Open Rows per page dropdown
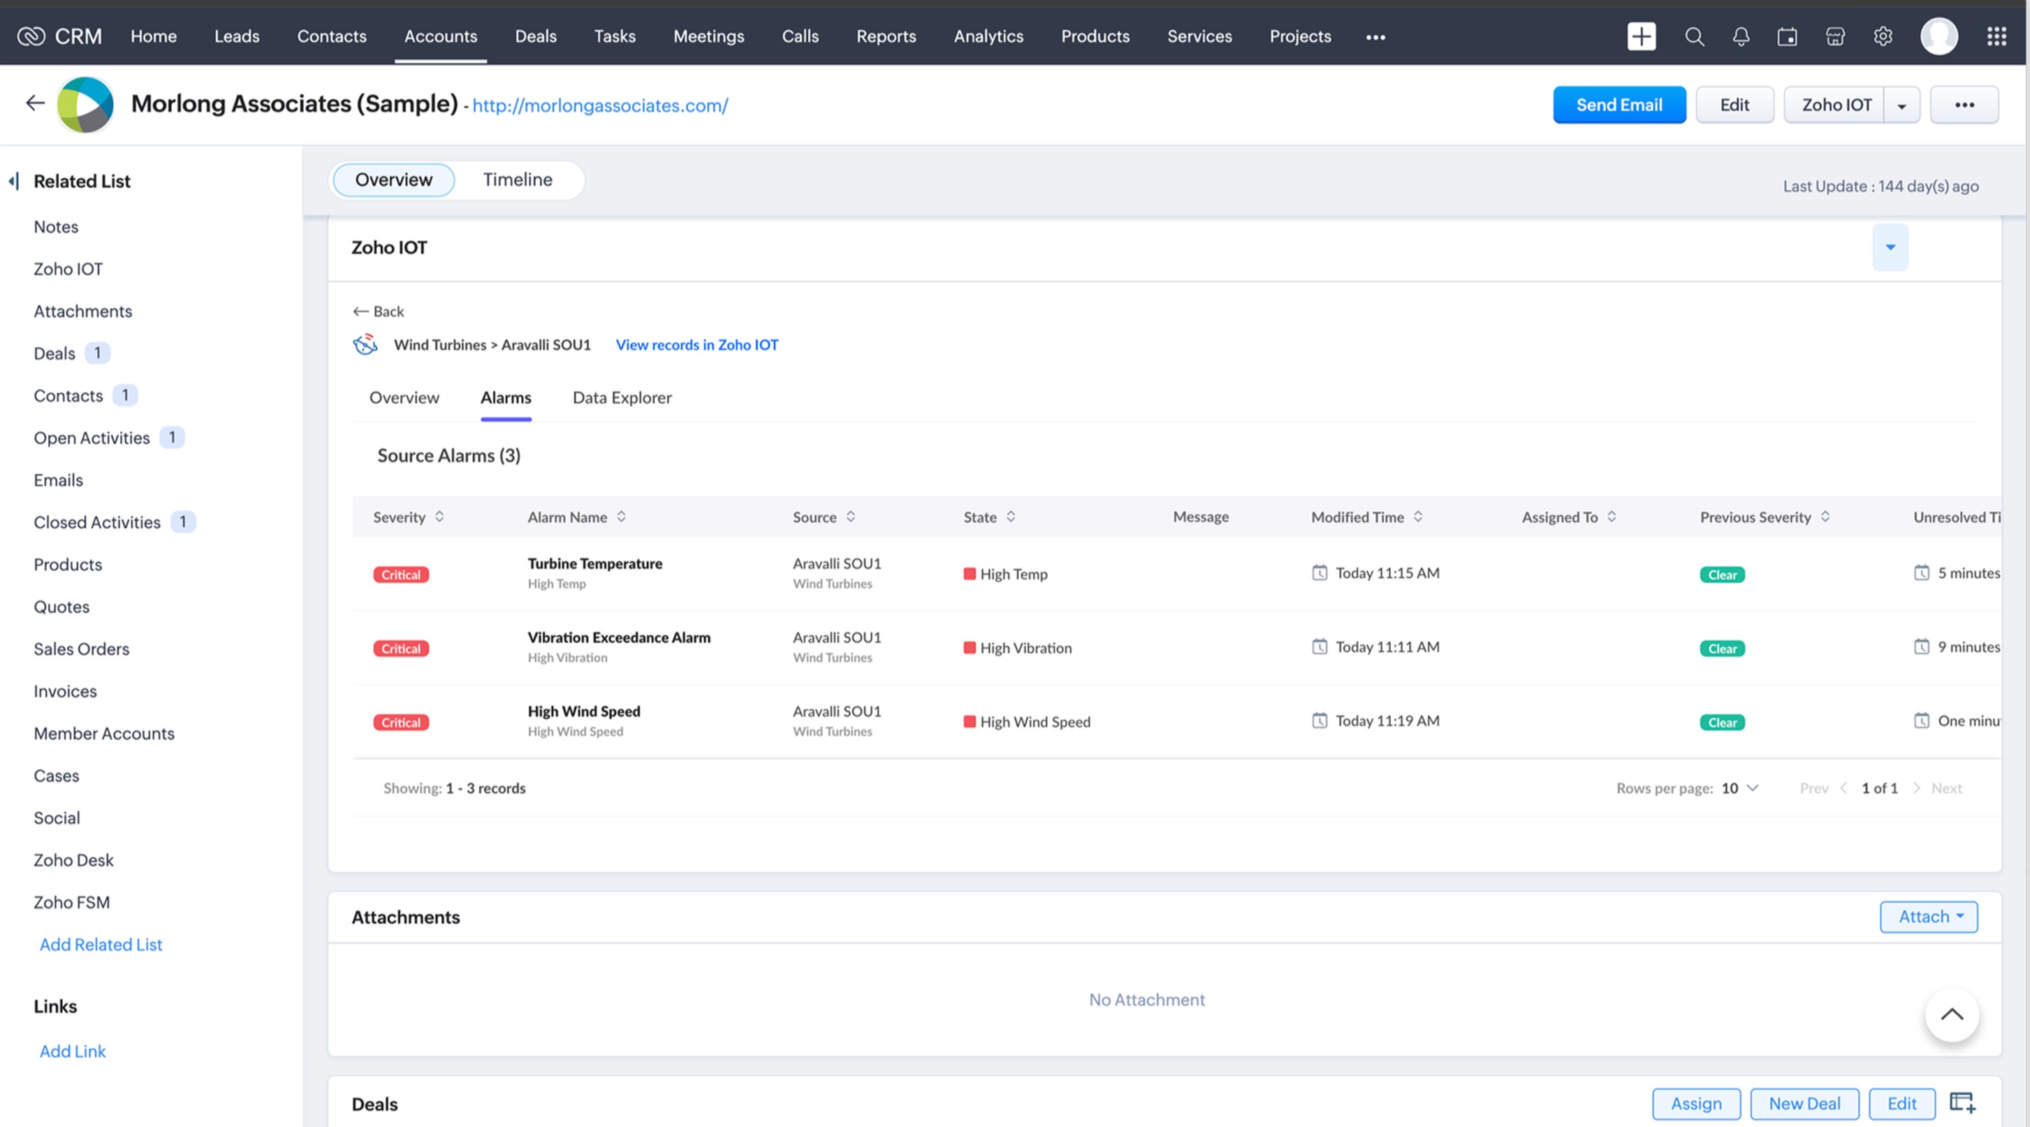 (x=1740, y=788)
